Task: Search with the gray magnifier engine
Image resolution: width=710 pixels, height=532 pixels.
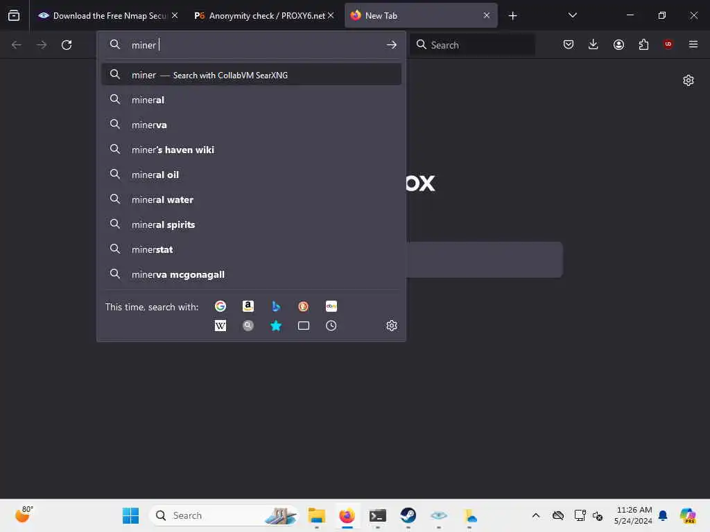Action: (248, 326)
